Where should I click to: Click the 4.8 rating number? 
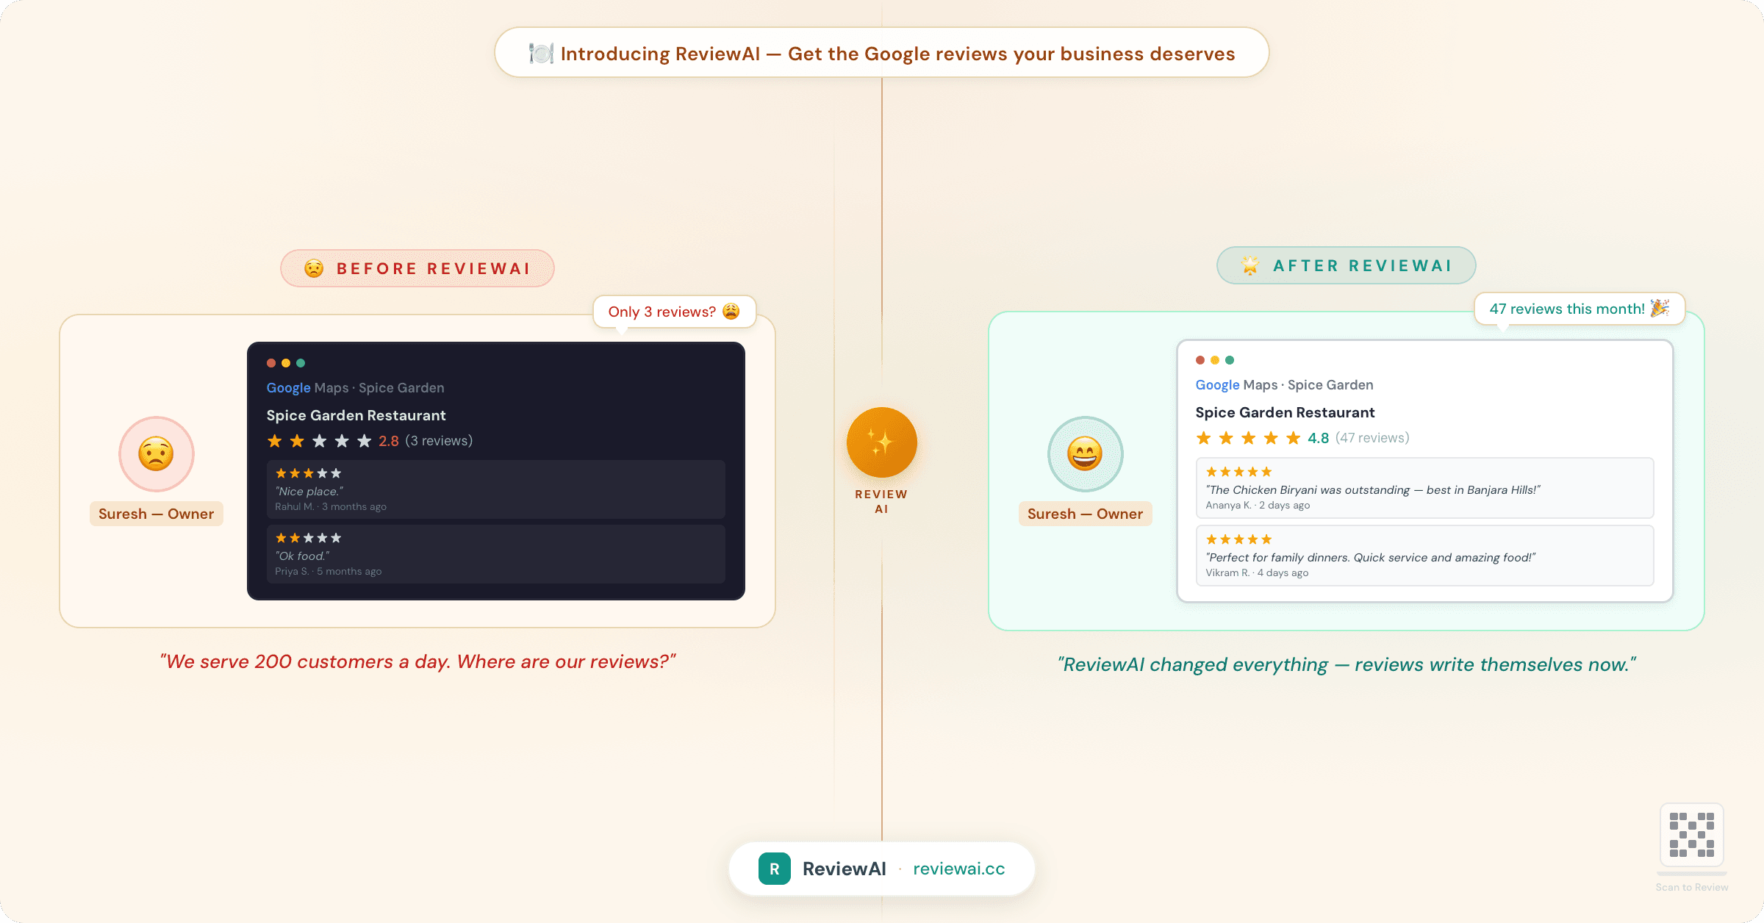[1319, 438]
